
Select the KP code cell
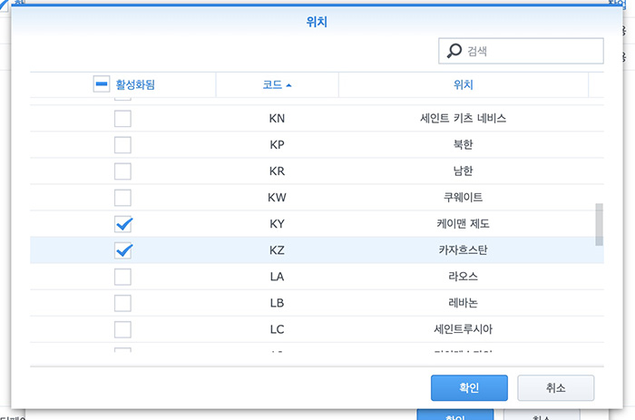point(277,144)
